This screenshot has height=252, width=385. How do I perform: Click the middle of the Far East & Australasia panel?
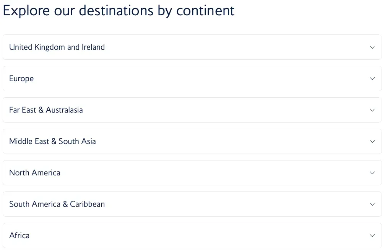click(192, 110)
